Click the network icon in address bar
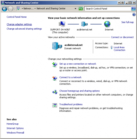 pyautogui.click(x=18, y=8)
